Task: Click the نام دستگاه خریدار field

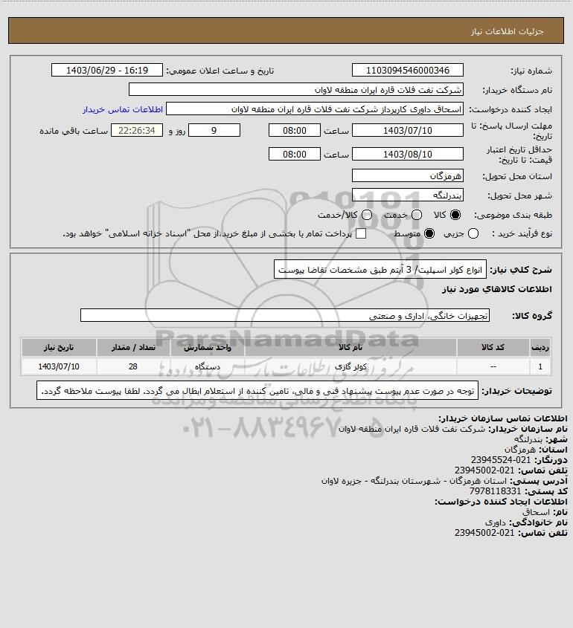Action: [x=296, y=90]
